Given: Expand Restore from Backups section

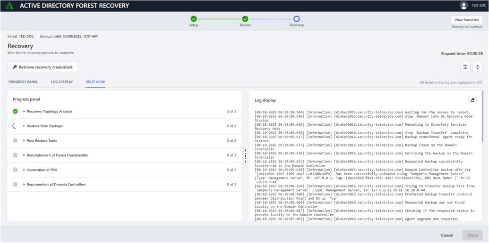Looking at the screenshot, I should (x=24, y=126).
